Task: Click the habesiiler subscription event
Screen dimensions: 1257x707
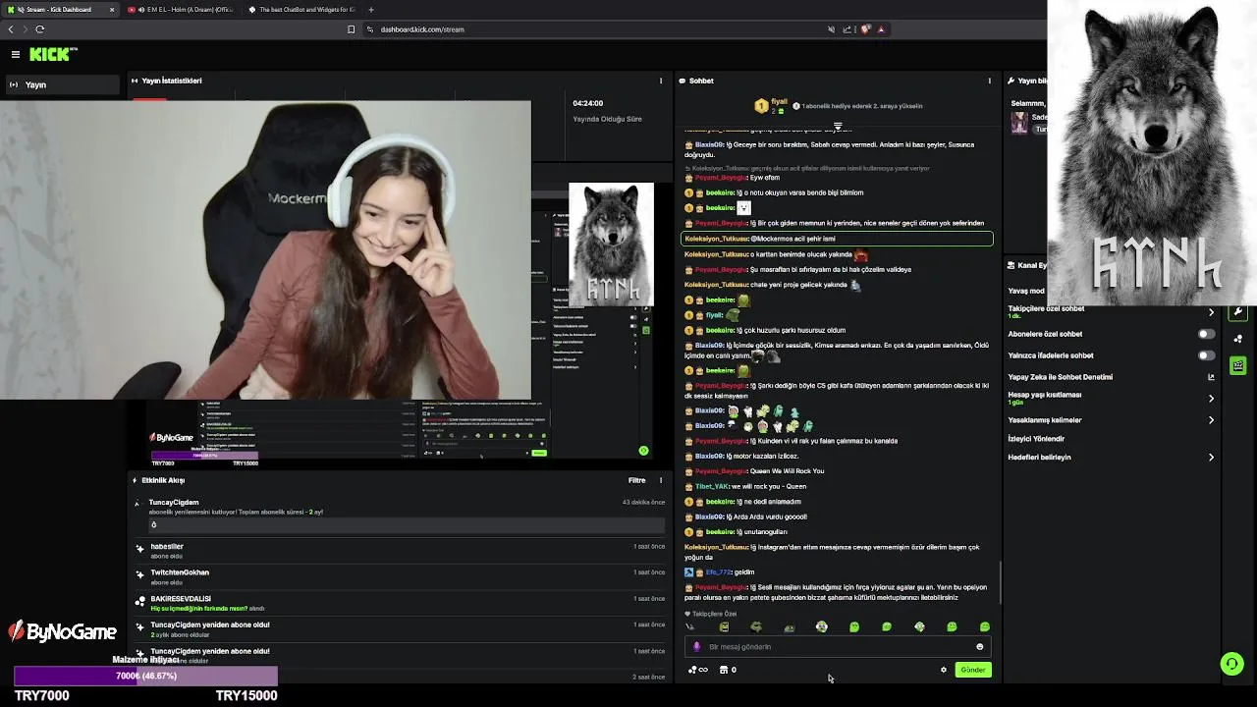Action: tap(401, 551)
